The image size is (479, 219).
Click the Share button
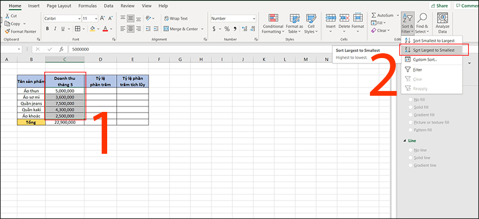439,6
